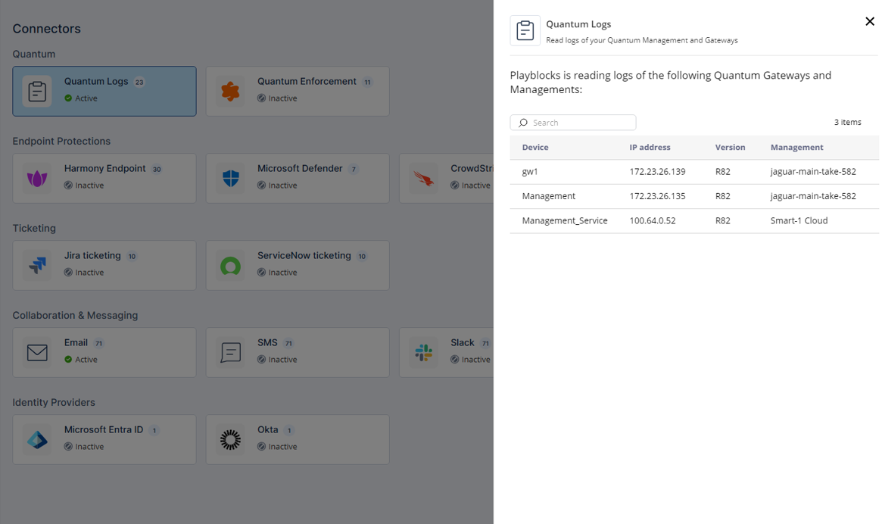Image resolution: width=882 pixels, height=524 pixels.
Task: Click the Slack logo icon
Action: (423, 353)
